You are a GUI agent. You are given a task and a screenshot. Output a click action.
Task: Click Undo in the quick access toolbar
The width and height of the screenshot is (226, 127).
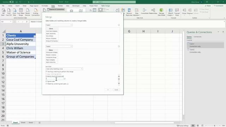(20, 2)
